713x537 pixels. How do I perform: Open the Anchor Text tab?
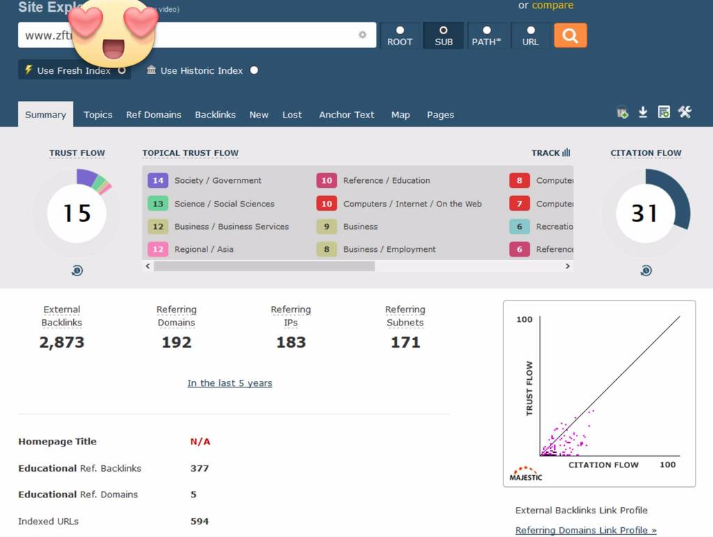[x=347, y=115]
